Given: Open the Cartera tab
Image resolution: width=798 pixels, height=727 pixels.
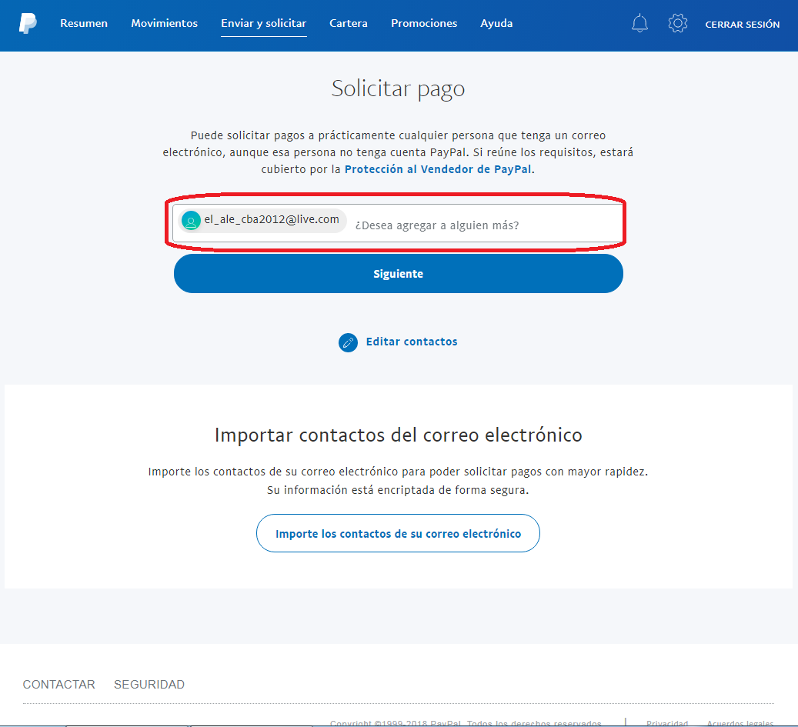Looking at the screenshot, I should (x=349, y=23).
